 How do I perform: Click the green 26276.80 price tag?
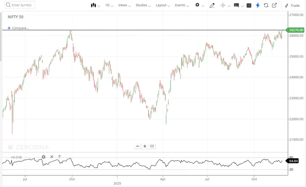tap(295, 30)
